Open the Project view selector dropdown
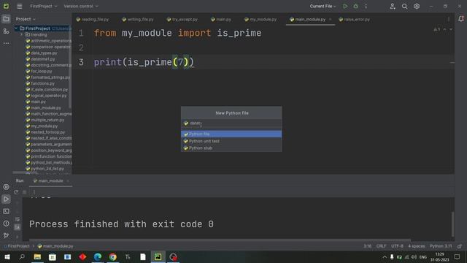 26,19
